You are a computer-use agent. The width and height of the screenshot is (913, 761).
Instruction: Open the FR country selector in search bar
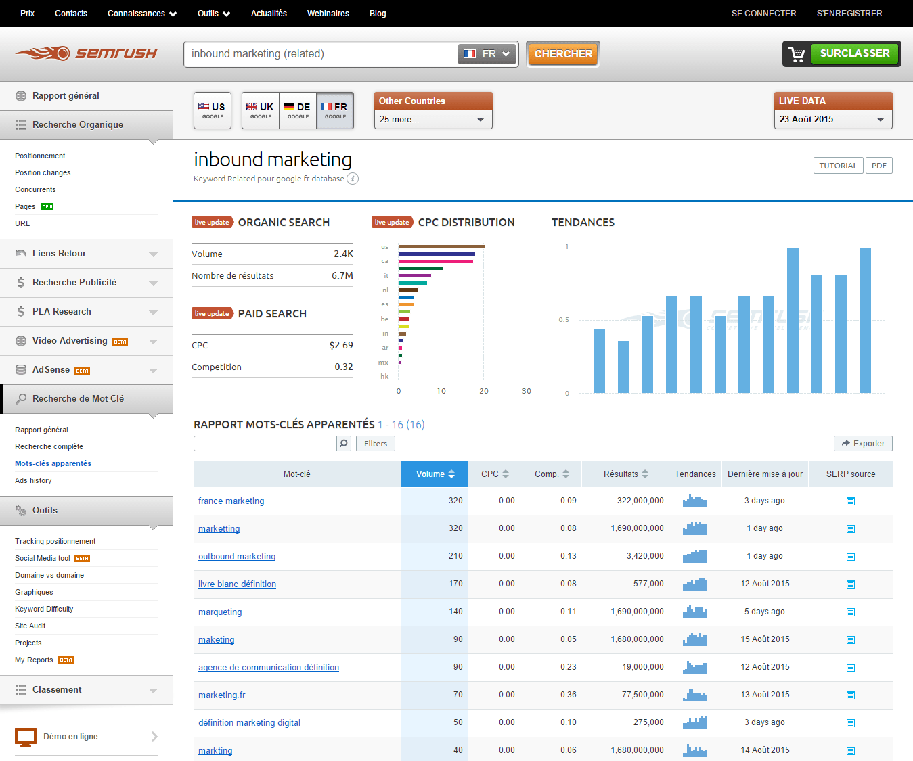point(487,54)
